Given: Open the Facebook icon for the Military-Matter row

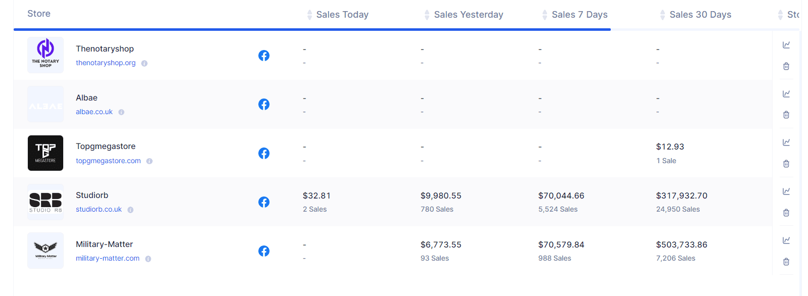Looking at the screenshot, I should 264,251.
